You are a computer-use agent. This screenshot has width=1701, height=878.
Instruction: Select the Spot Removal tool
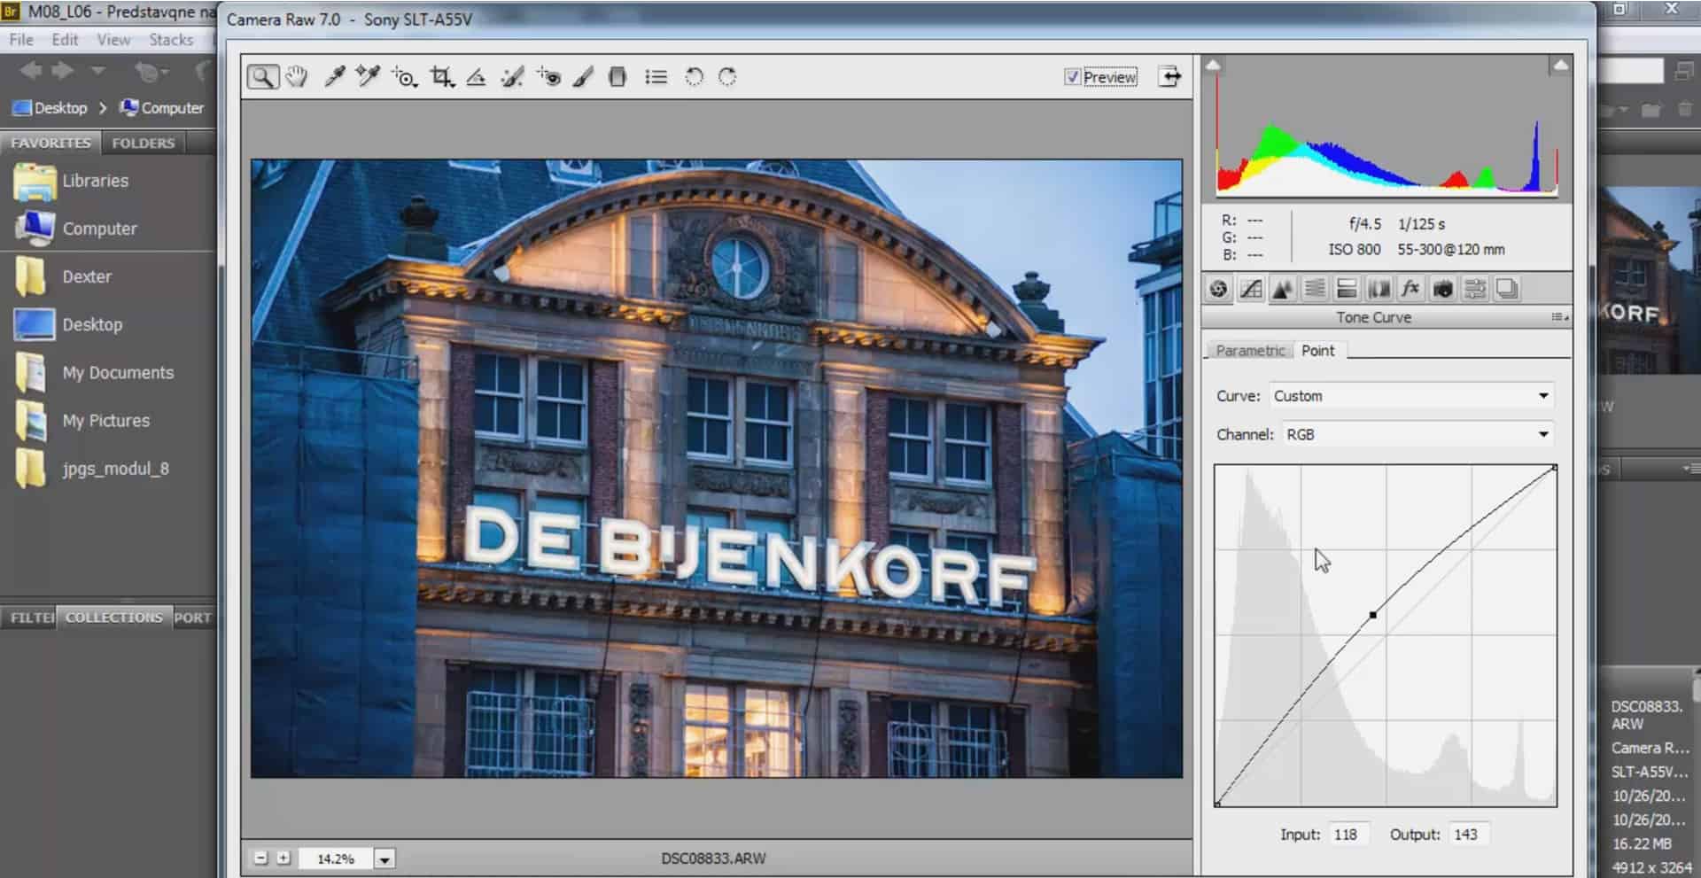512,77
